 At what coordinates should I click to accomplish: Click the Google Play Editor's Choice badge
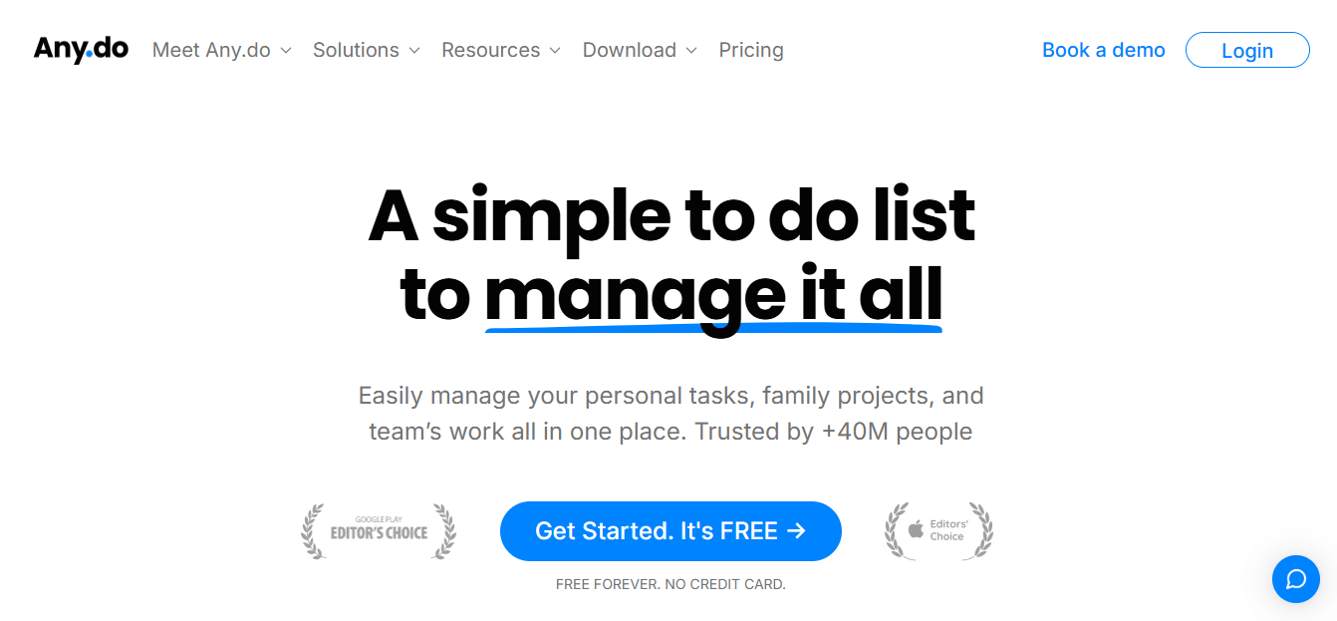(x=379, y=531)
